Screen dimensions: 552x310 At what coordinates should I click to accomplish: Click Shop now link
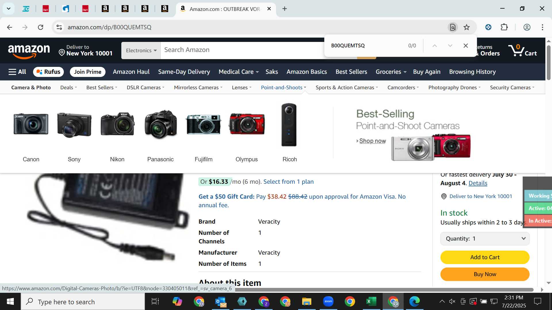pyautogui.click(x=372, y=141)
